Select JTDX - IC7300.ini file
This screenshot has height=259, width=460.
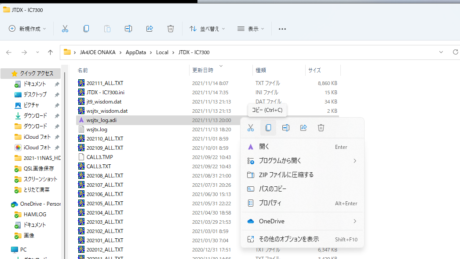point(105,92)
